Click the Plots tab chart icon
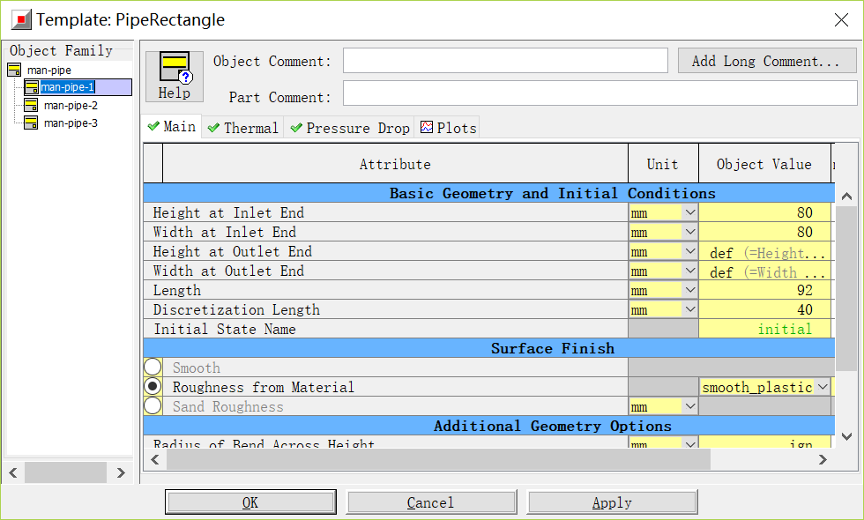864x520 pixels. coord(427,128)
